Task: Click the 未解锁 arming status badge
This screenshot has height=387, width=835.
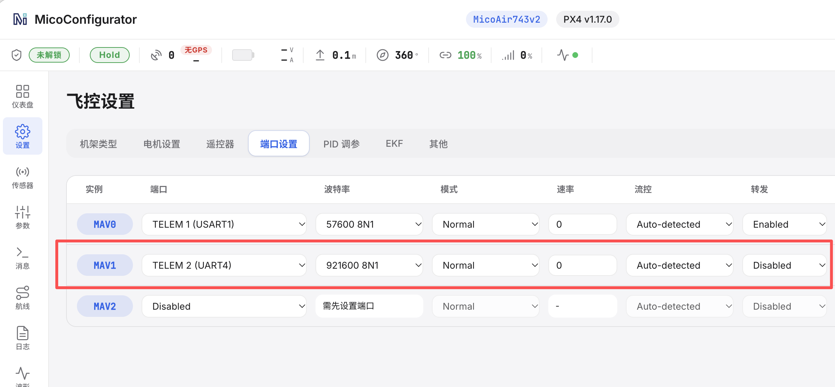Action: [x=49, y=55]
